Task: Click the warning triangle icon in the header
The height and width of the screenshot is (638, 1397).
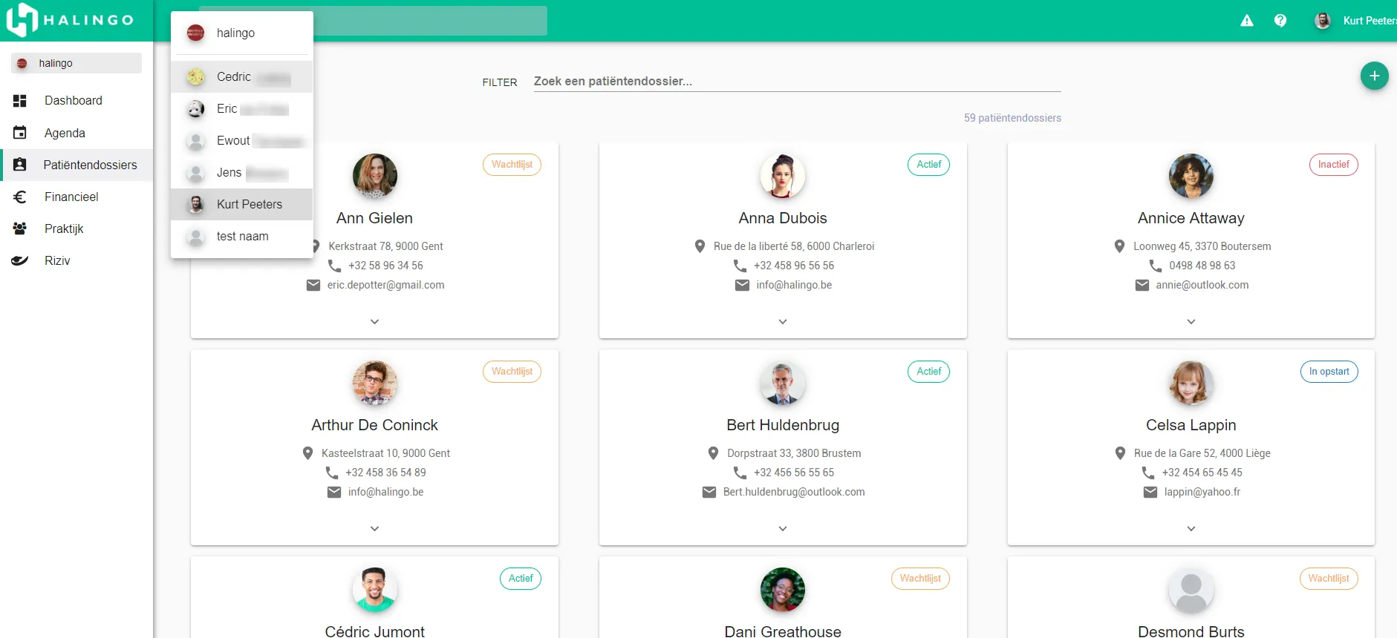Action: [x=1247, y=21]
